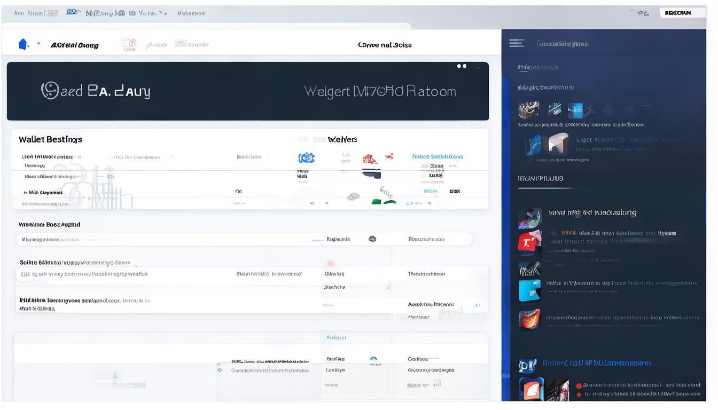
Task: Open the dropdown arrow in the Macheliy row
Action: pos(389,288)
